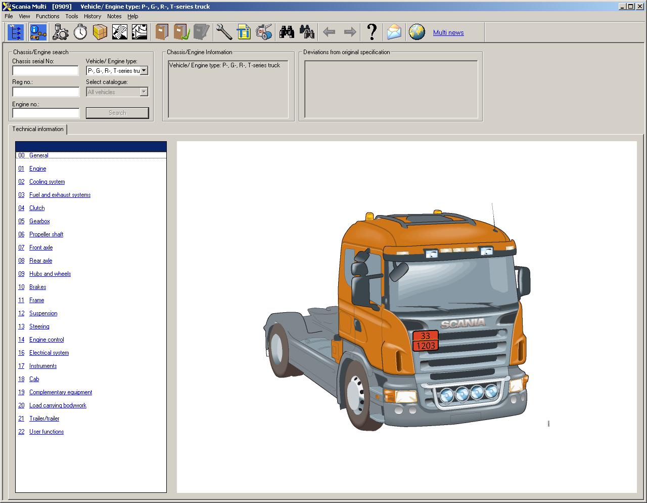
Task: Open the Complementary equipment link
Action: pos(61,392)
